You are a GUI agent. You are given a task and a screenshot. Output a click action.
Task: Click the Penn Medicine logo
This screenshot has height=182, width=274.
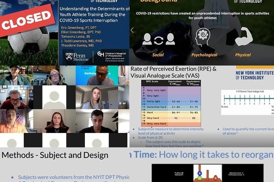click(x=77, y=57)
